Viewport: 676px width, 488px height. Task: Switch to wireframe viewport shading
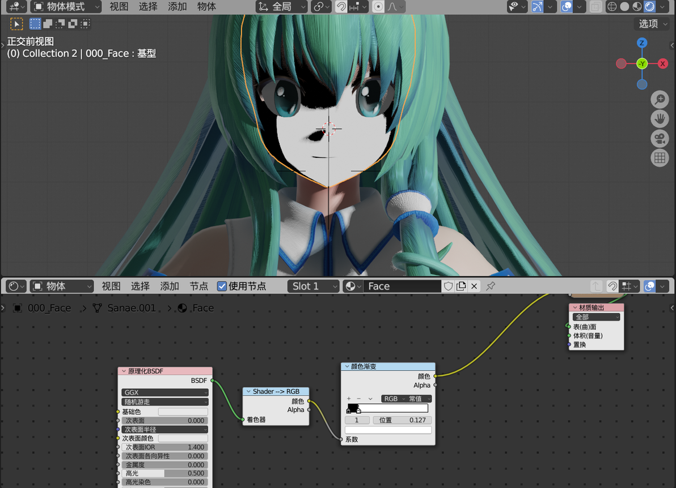[612, 6]
